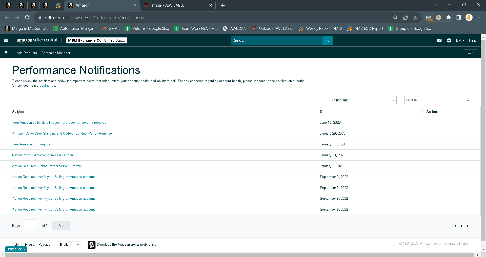Click the site lock icon in address bar

(39, 18)
